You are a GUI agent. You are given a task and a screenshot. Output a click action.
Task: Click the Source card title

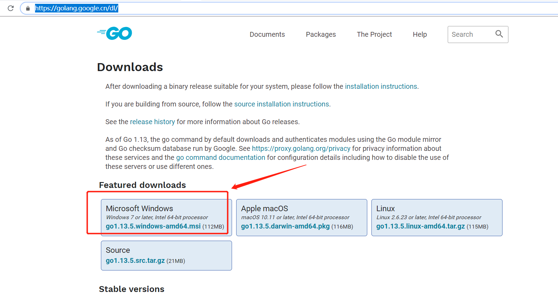pos(118,250)
